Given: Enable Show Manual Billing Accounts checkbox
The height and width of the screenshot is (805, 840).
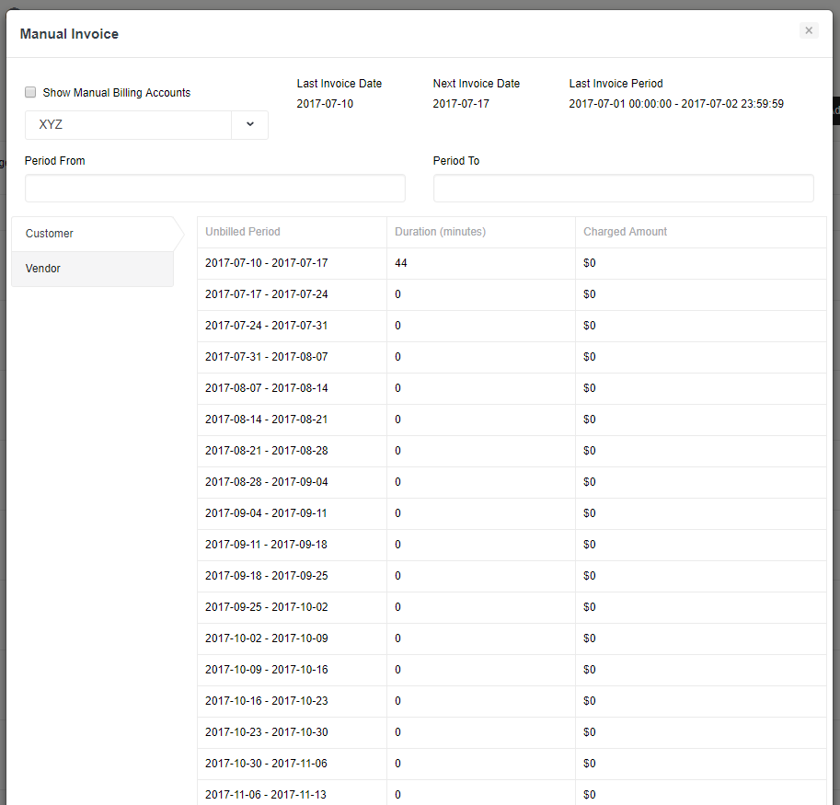Looking at the screenshot, I should [30, 92].
